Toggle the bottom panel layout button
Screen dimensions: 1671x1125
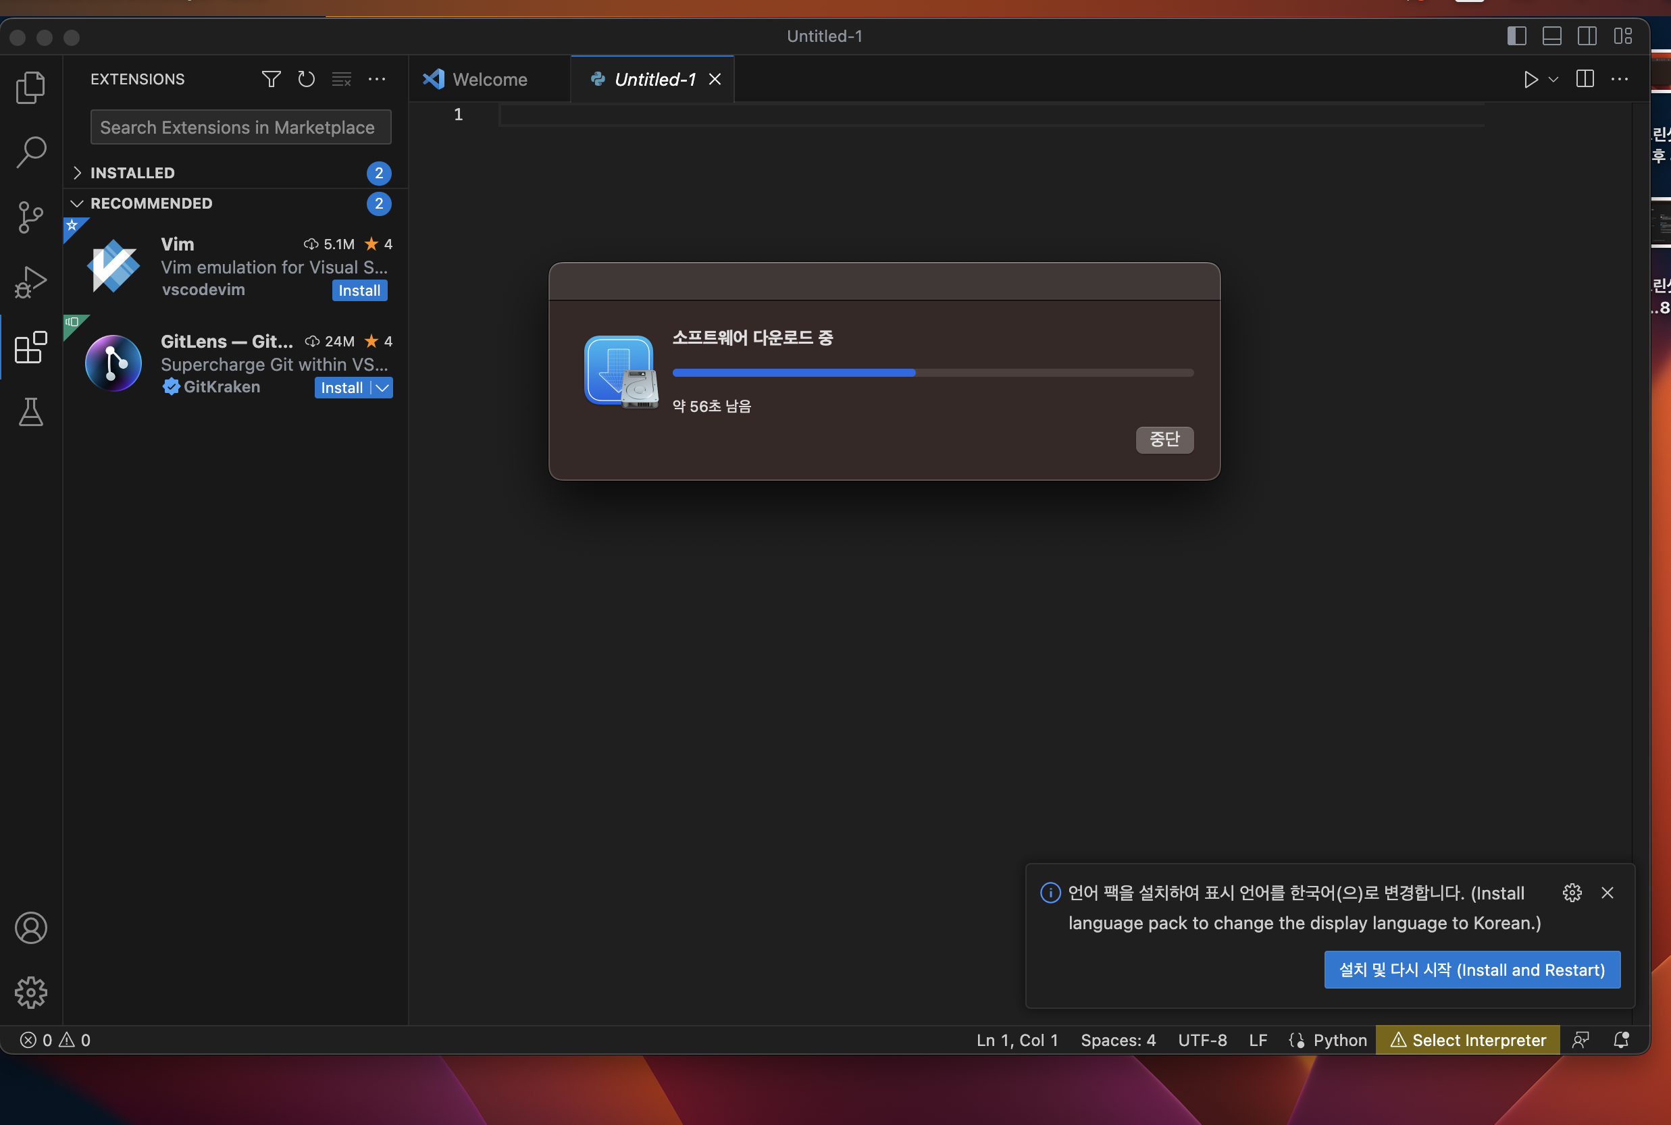tap(1551, 36)
